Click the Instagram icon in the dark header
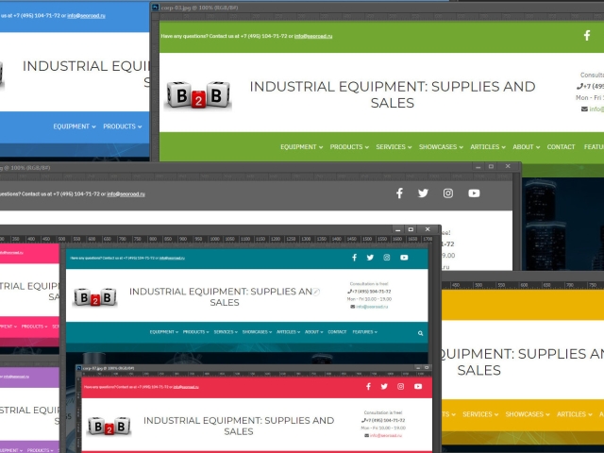604x453 pixels. coord(448,193)
